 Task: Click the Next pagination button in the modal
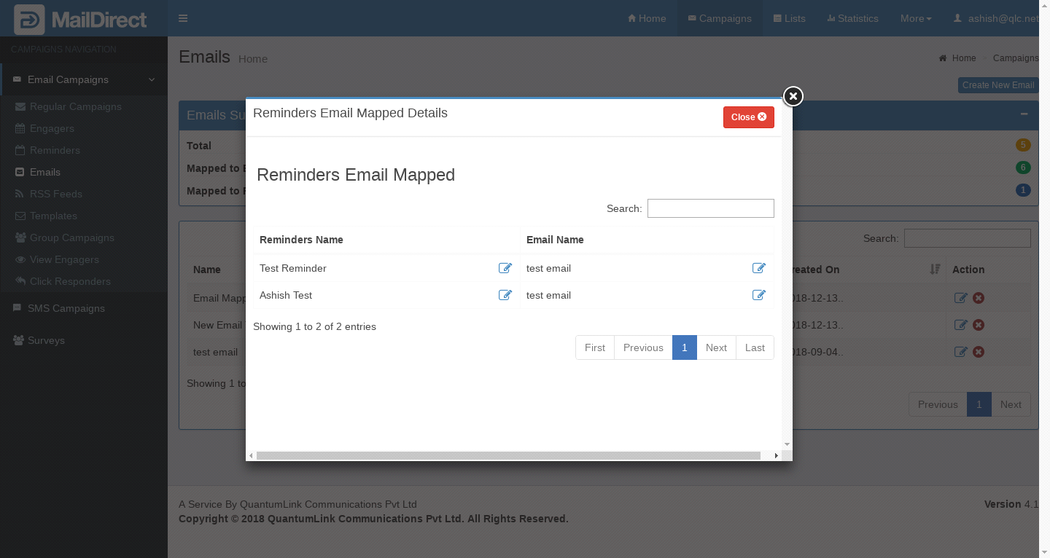coord(716,347)
